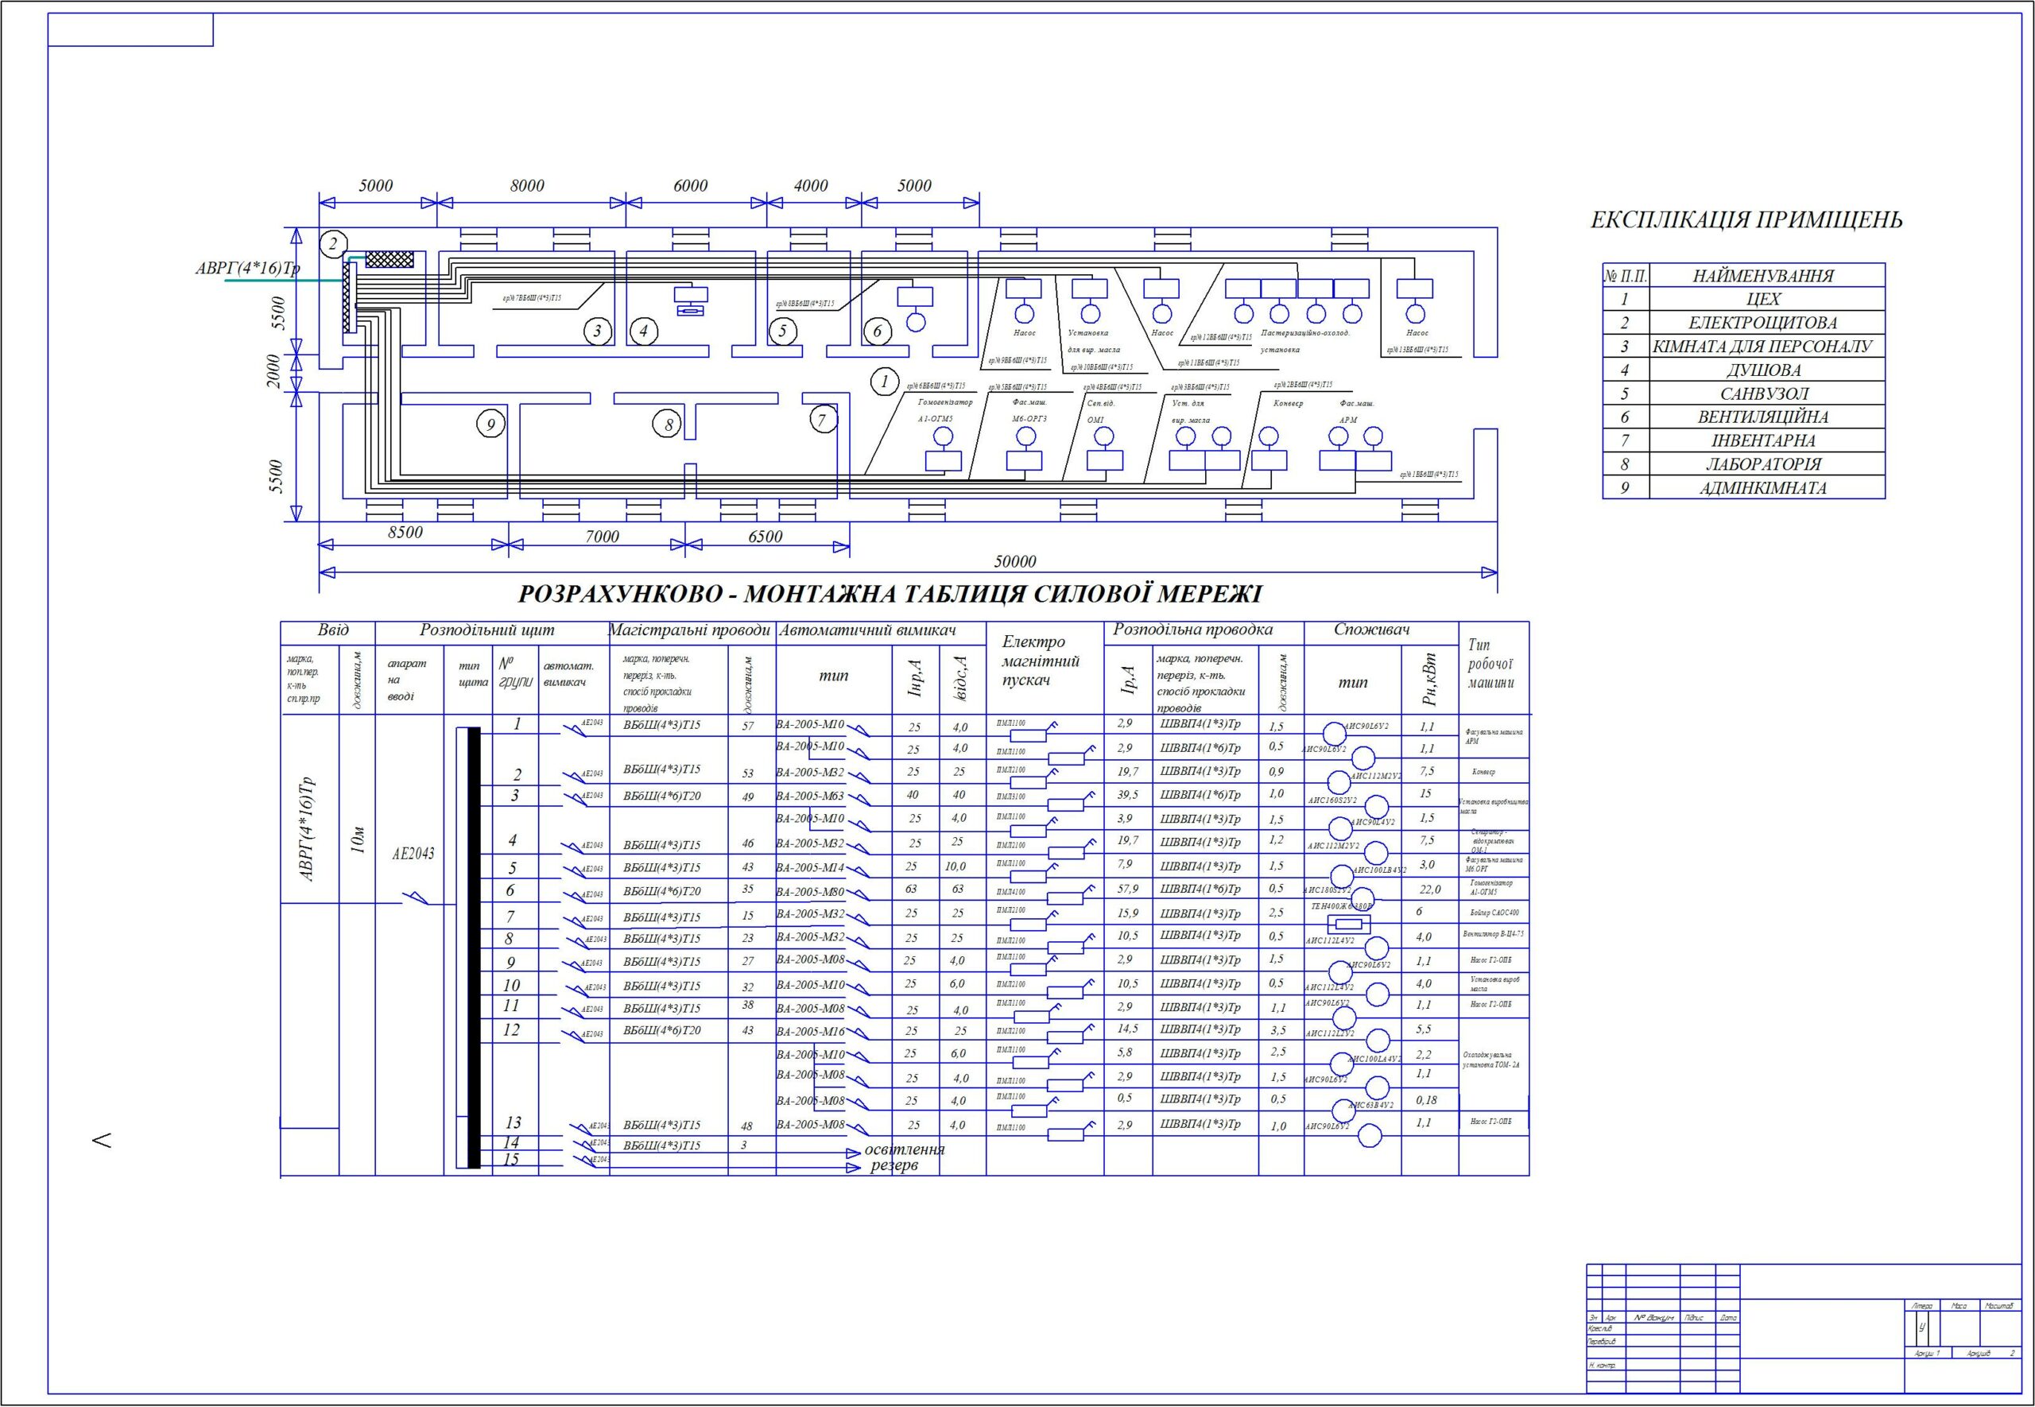Viewport: 2035px width, 1407px height.
Task: Click the "Електро магнітний пускач" header
Action: tap(1040, 661)
